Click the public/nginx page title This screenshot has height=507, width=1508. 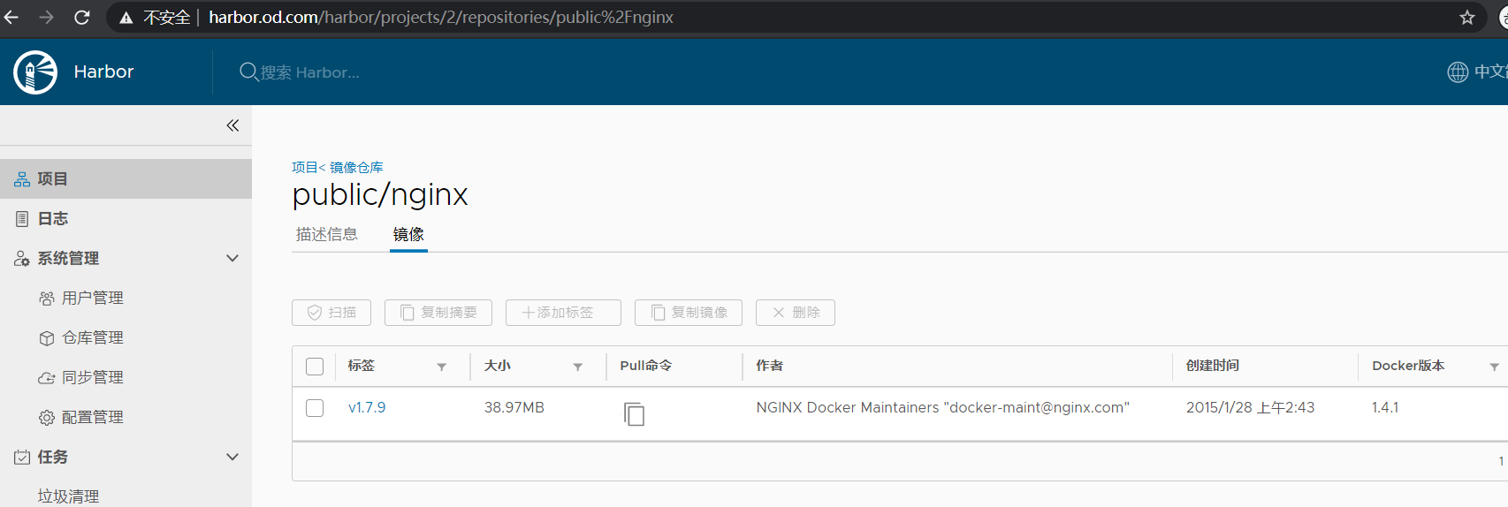[380, 194]
